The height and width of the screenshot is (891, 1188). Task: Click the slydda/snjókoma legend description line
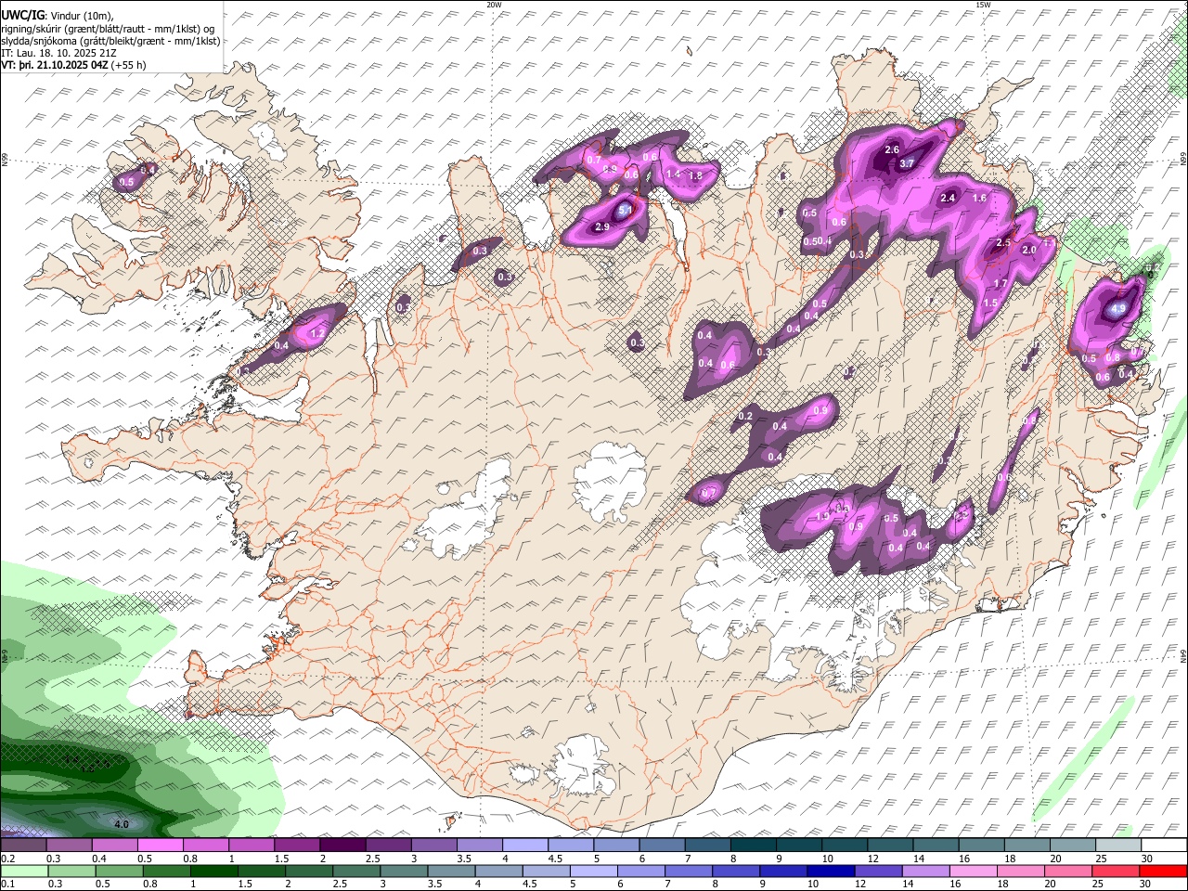click(110, 41)
